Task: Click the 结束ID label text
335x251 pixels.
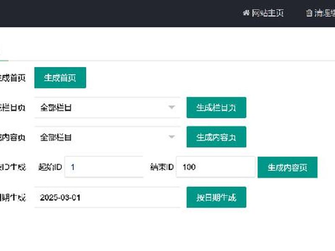Action: pyautogui.click(x=162, y=167)
